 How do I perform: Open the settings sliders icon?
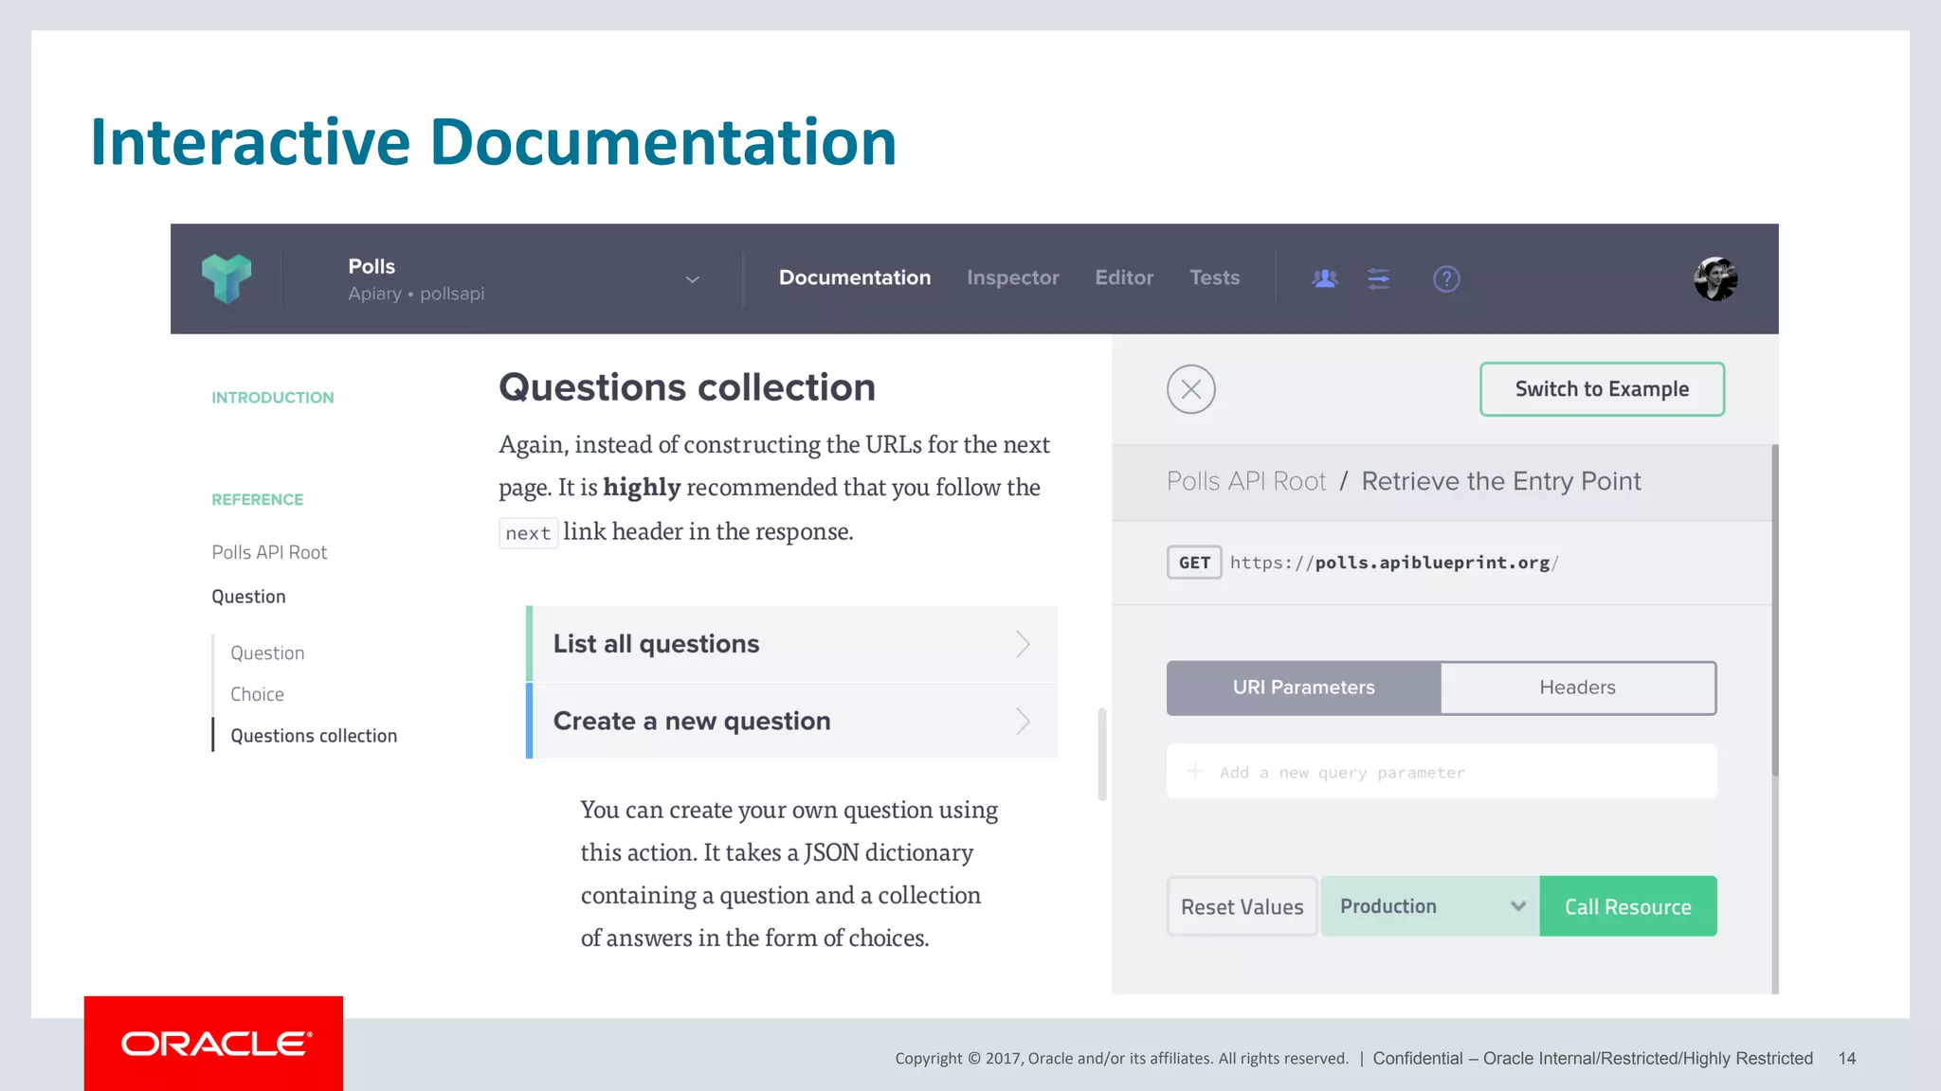(x=1378, y=278)
